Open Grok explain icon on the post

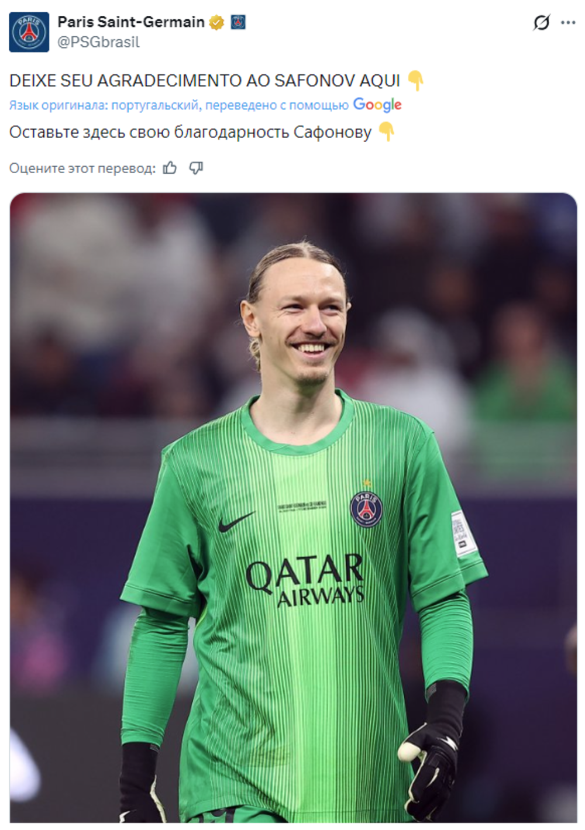(x=541, y=23)
